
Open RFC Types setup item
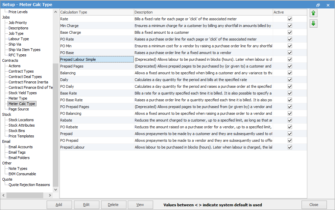point(17,55)
